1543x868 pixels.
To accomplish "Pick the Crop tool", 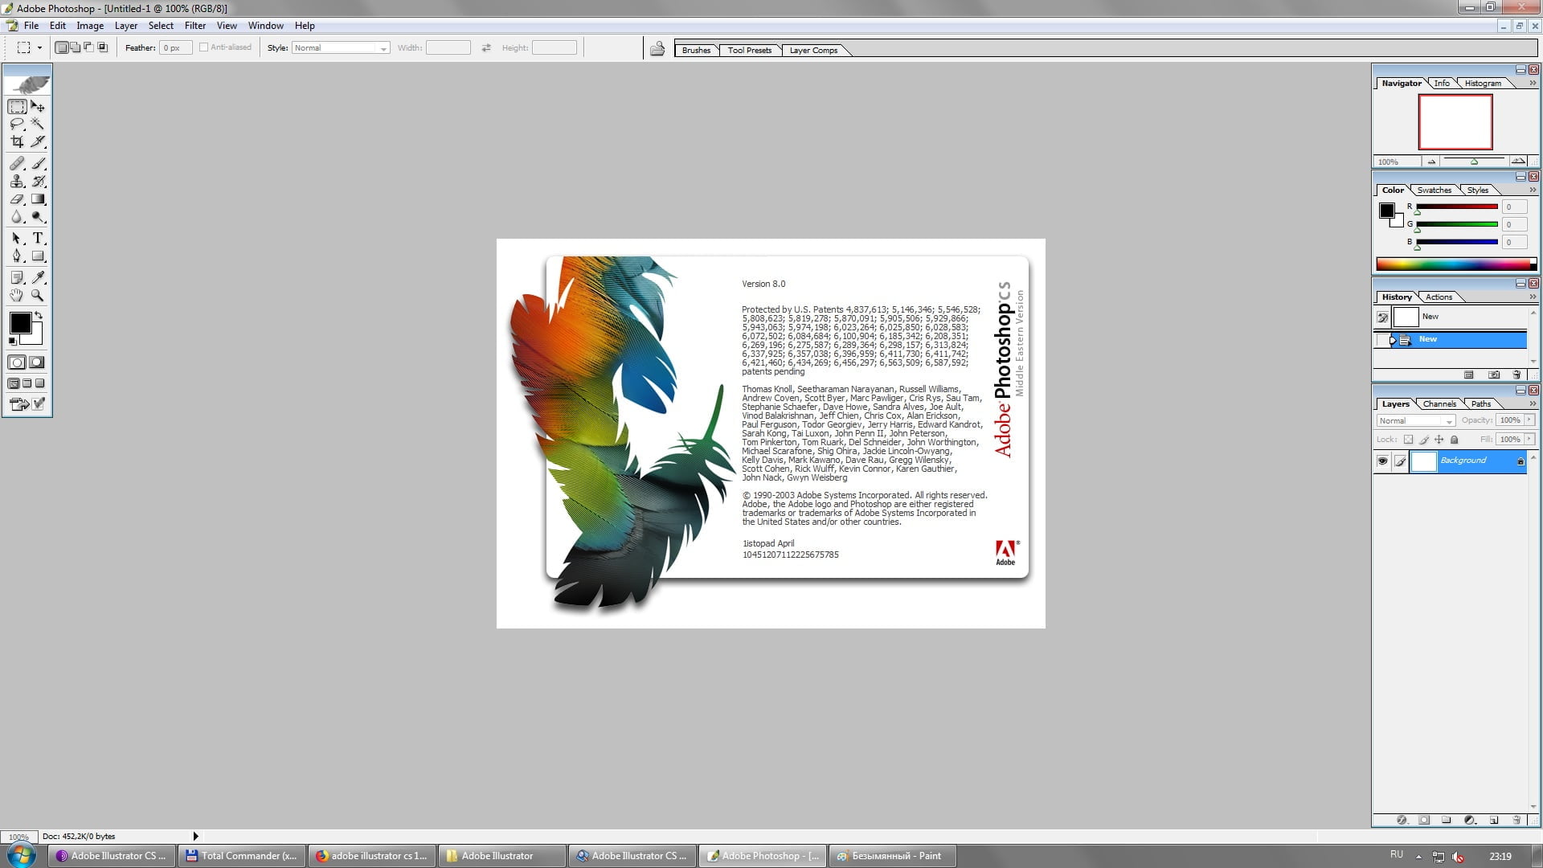I will pos(17,141).
